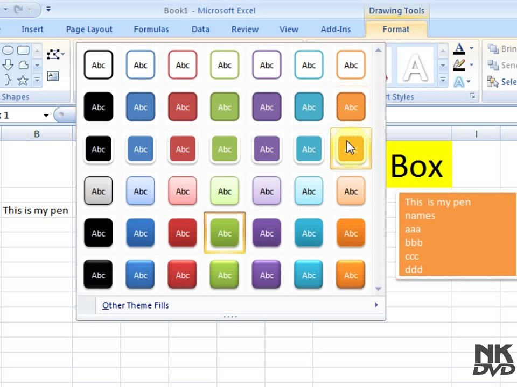Apply the black outline white fill style
Viewport: 517px width, 387px height.
coord(98,65)
